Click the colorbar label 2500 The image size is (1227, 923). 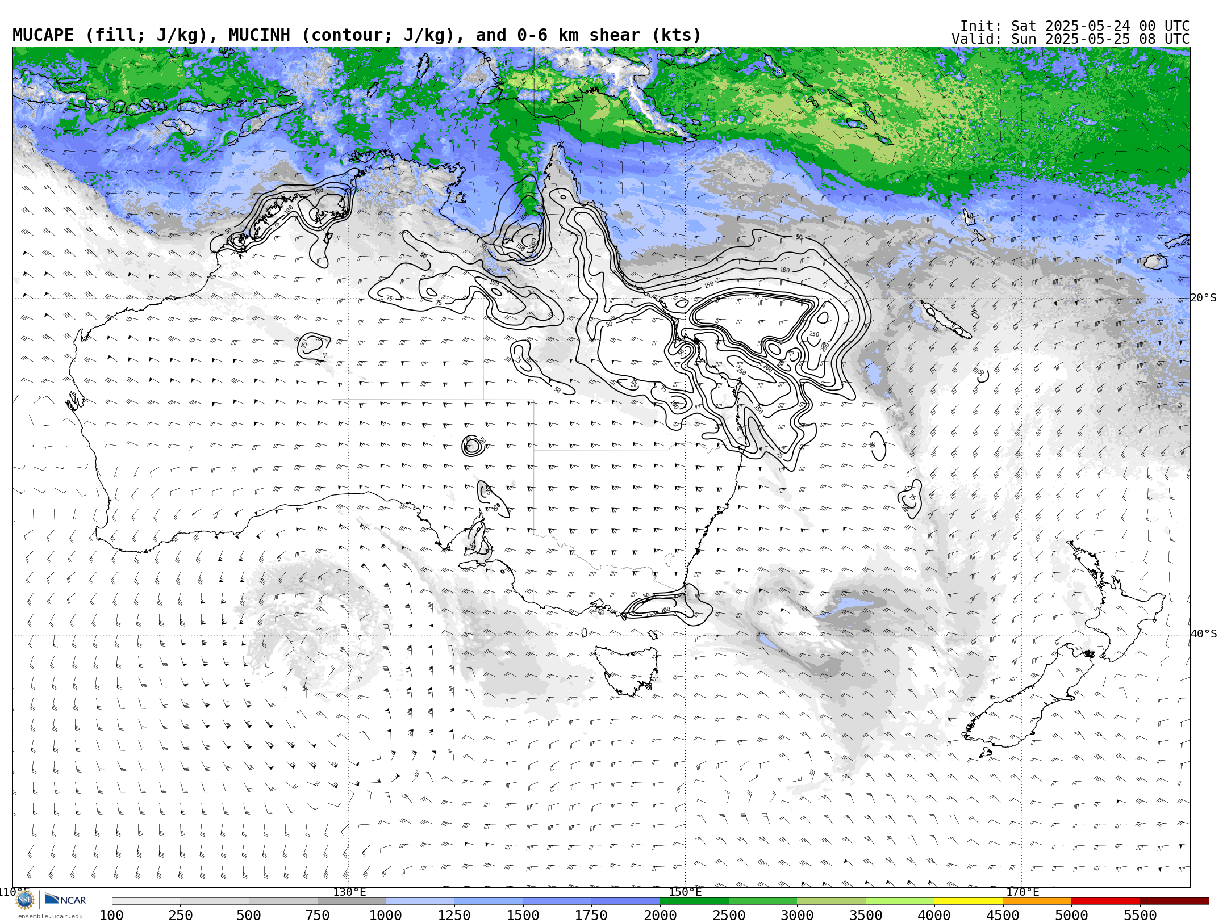pyautogui.click(x=729, y=915)
